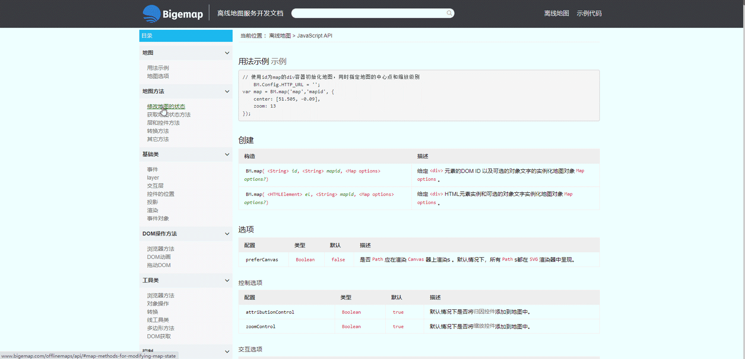745x359 pixels.
Task: Open 拖动DOM sidebar entry
Action: (x=159, y=265)
